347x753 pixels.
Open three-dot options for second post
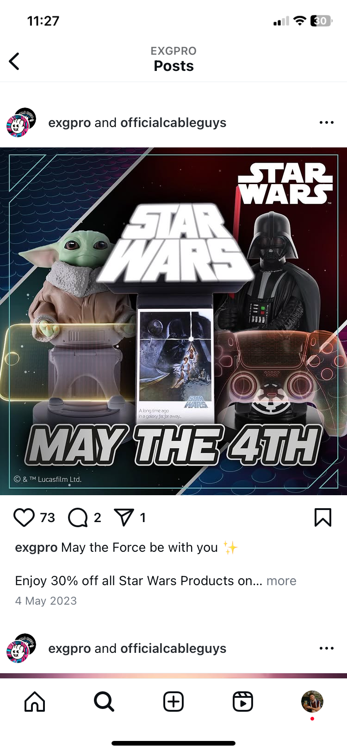(327, 648)
